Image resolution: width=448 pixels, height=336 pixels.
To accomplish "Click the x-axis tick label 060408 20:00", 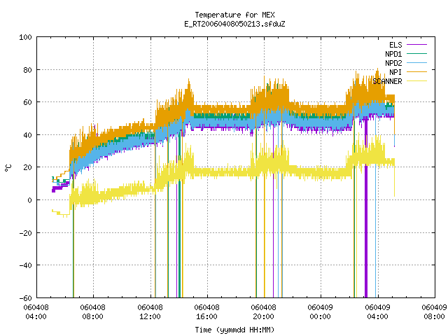I will click(x=263, y=312).
